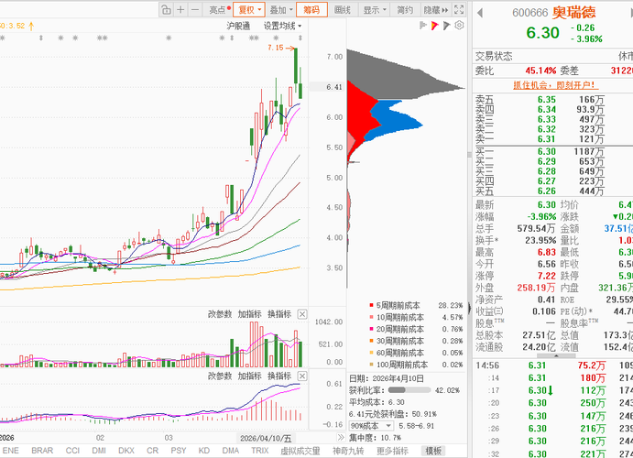Viewport: 633px width, 458px height.
Task: Click the red-yellow flag icon above chip chart
Action: [434, 26]
